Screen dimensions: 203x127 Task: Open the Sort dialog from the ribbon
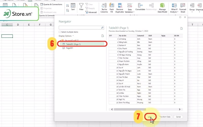73,7
